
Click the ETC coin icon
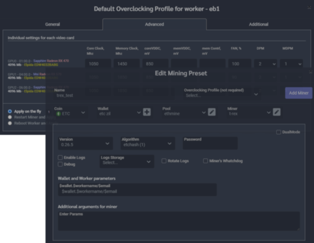click(x=59, y=114)
